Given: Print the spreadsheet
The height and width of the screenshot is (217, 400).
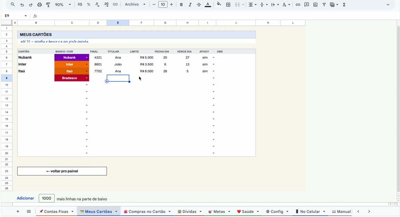Looking at the screenshot, I should [x=39, y=4].
